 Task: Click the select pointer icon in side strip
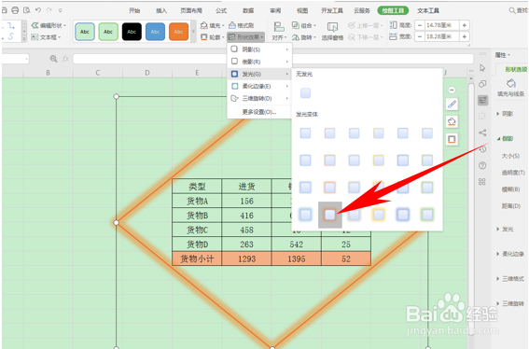coord(482,68)
